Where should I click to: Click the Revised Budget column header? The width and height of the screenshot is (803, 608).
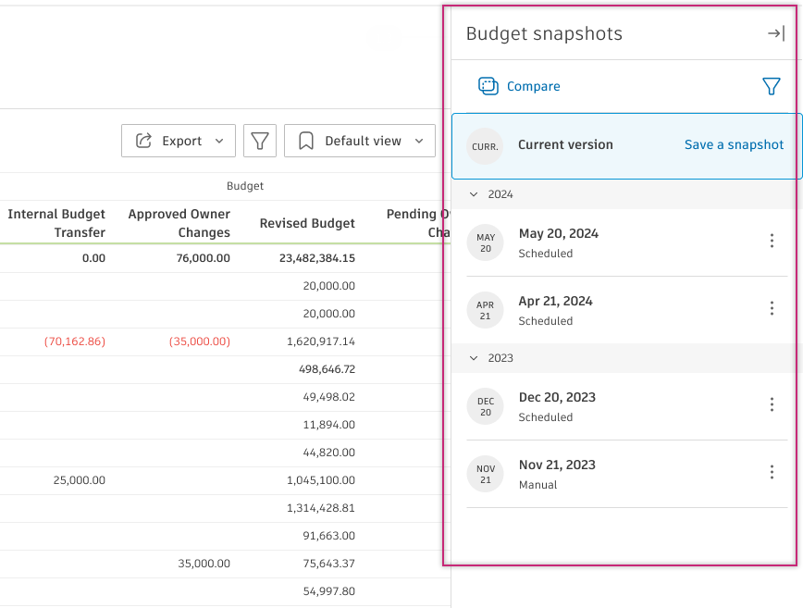pos(307,223)
